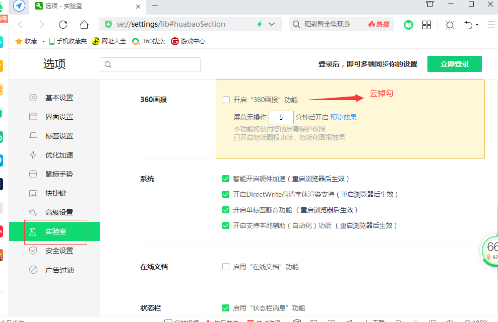Open a new tab with plus button

pyautogui.click(x=155, y=6)
